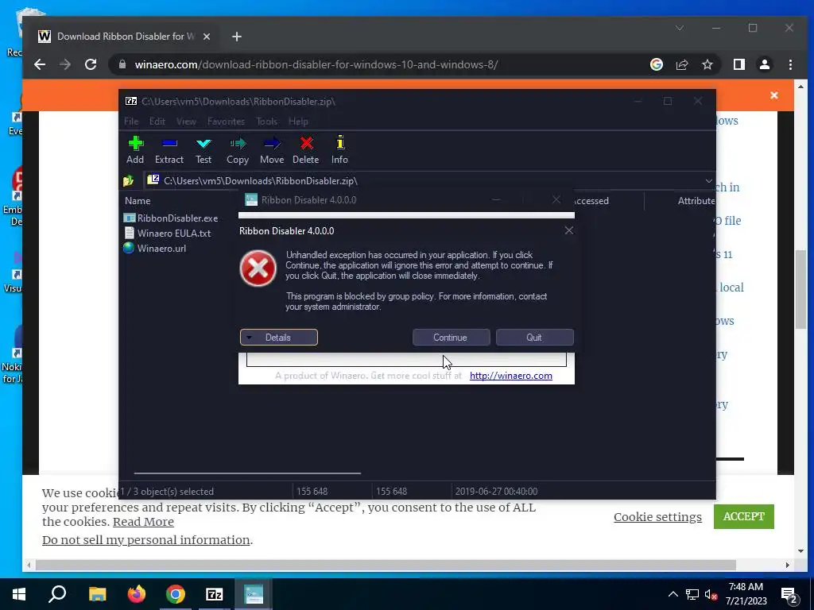Click the Test toolbar icon in 7-Zip
This screenshot has width=814, height=610.
pos(203,150)
